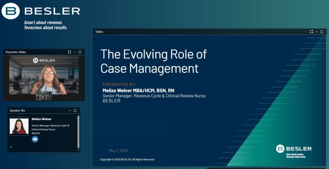Click 'Smart about revenue.' tagline in header
329x169 pixels.
tap(43, 22)
